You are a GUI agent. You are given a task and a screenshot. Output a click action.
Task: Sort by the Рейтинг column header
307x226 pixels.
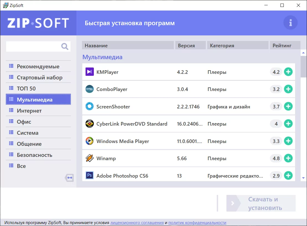pyautogui.click(x=285, y=45)
